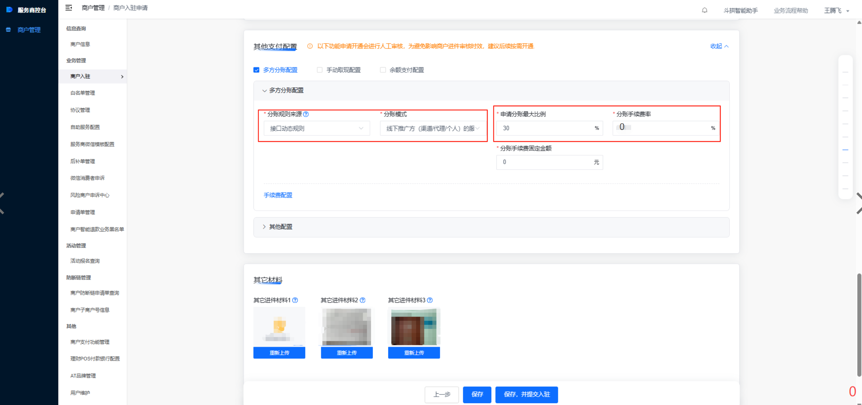Viewport: 862px width, 405px height.
Task: Click the 上一步 button
Action: (x=442, y=394)
